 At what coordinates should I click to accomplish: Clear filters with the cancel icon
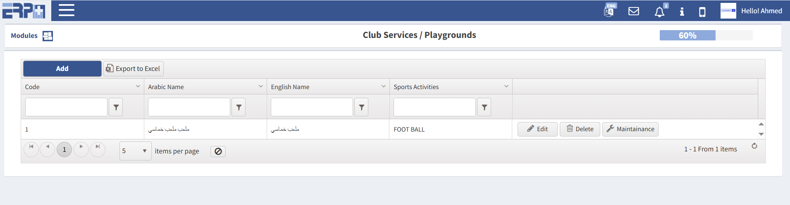tap(218, 151)
